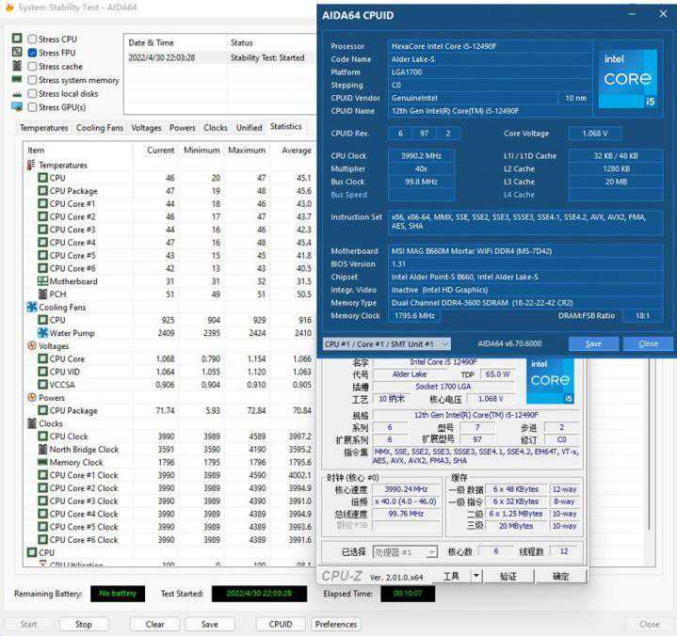Click the PCH chip icon
This screenshot has height=636, width=677.
coord(42,294)
